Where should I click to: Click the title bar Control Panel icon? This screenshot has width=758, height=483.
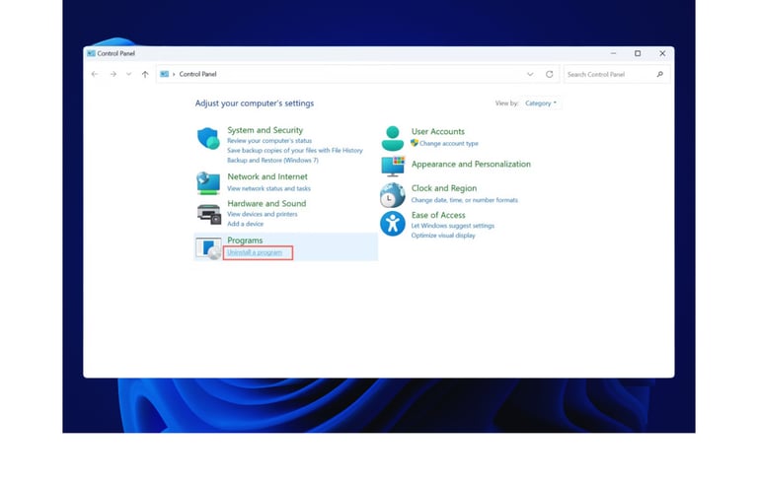pos(91,53)
